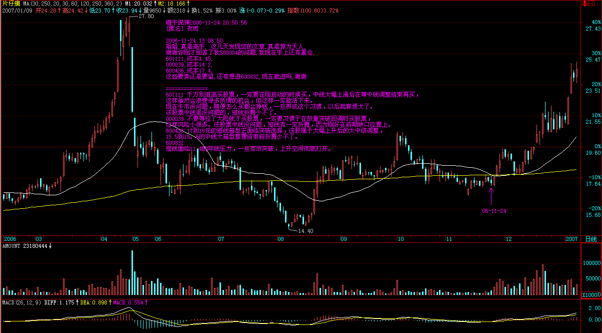This screenshot has height=333, width=602.
Task: Click the 14.40 low price annotation
Action: tap(305, 231)
